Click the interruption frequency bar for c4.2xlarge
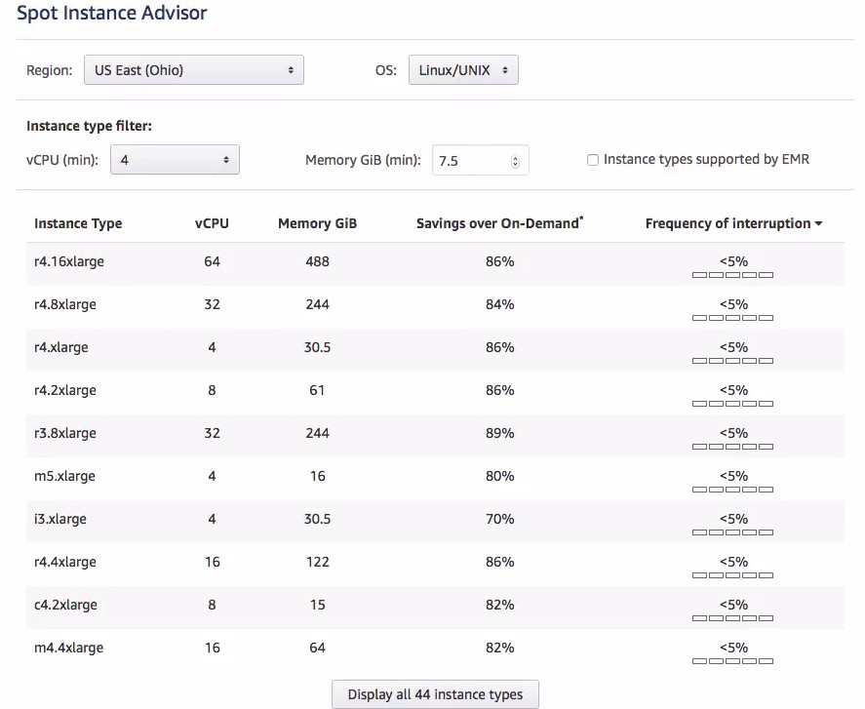 732,619
